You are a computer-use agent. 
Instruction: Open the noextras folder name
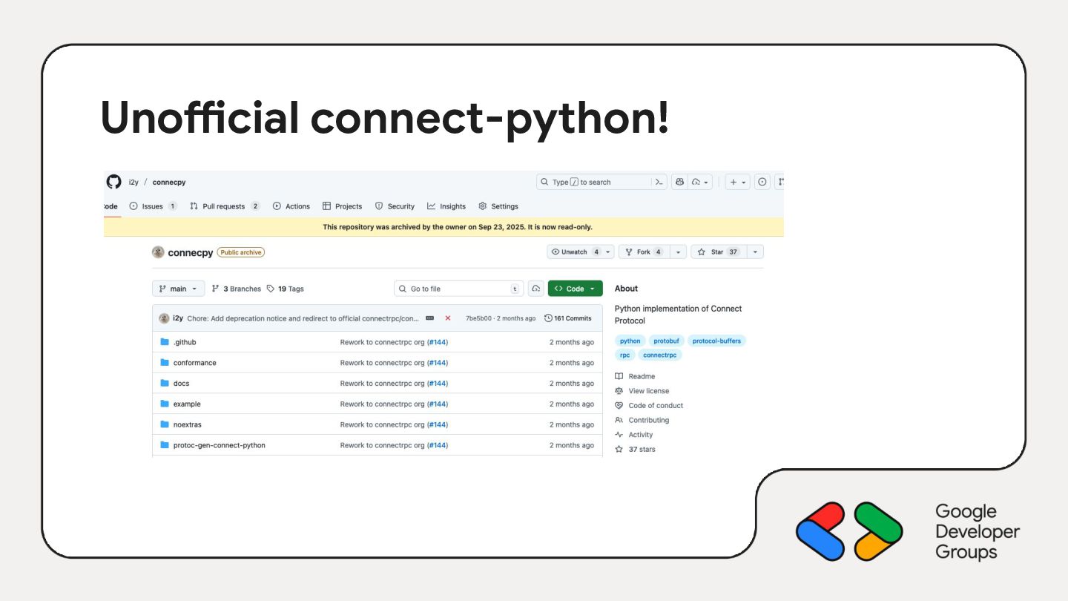click(188, 425)
